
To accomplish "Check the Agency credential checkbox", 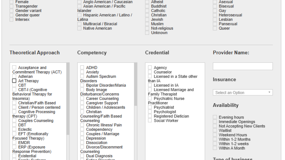I will 150,67.
